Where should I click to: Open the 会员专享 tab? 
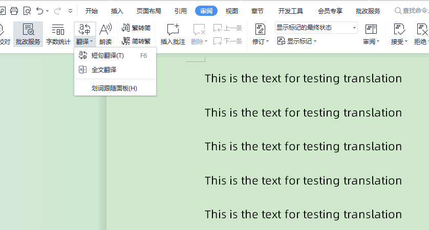coord(330,11)
